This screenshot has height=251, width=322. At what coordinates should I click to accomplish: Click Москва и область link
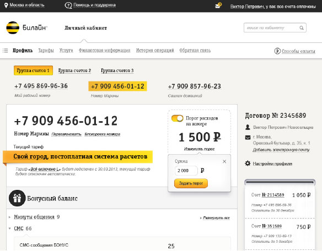tap(27, 5)
